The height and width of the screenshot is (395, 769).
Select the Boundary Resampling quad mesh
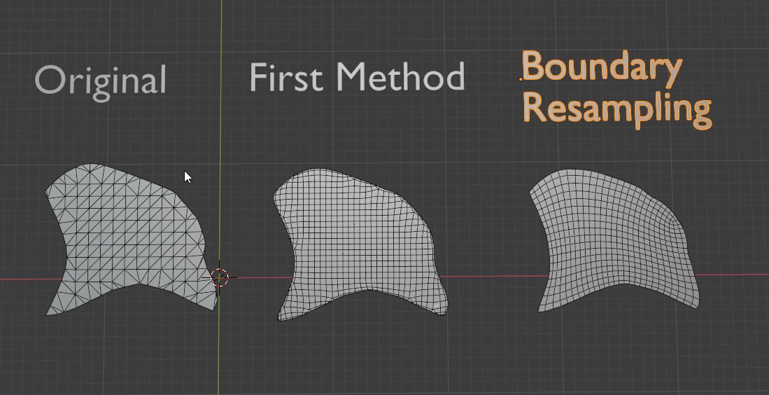(x=613, y=240)
